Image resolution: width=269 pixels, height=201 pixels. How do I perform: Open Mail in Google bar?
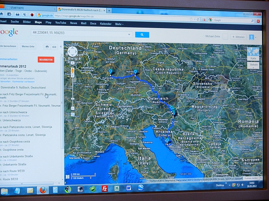click(x=84, y=23)
